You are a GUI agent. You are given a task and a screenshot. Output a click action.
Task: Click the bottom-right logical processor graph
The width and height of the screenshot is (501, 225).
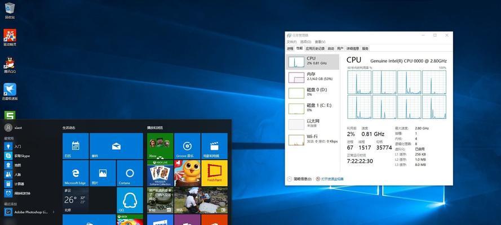(x=434, y=107)
